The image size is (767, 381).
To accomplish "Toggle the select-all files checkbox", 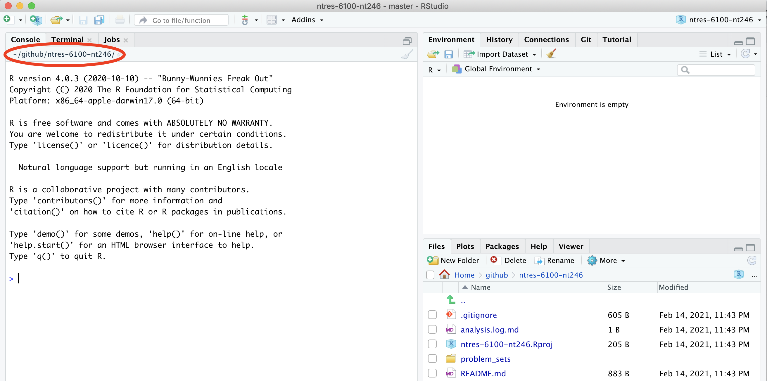I will coord(430,275).
